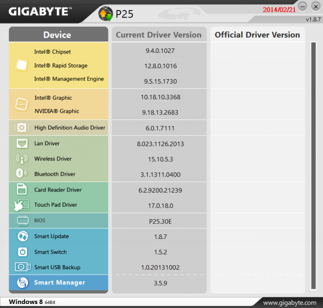323x308 pixels.
Task: Click chipset version 9.4.0.1027
Action: (x=160, y=50)
